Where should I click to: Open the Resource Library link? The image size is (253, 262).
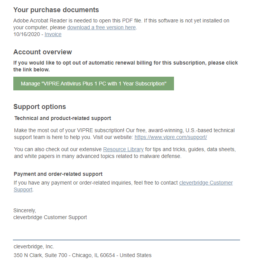coord(123,149)
